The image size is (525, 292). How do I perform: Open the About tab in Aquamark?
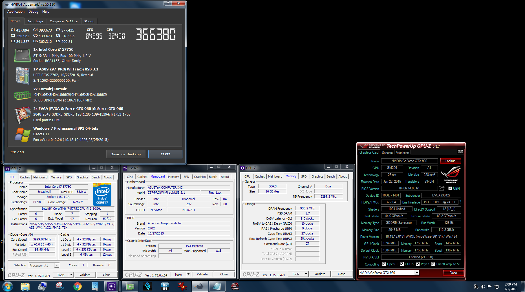[89, 21]
